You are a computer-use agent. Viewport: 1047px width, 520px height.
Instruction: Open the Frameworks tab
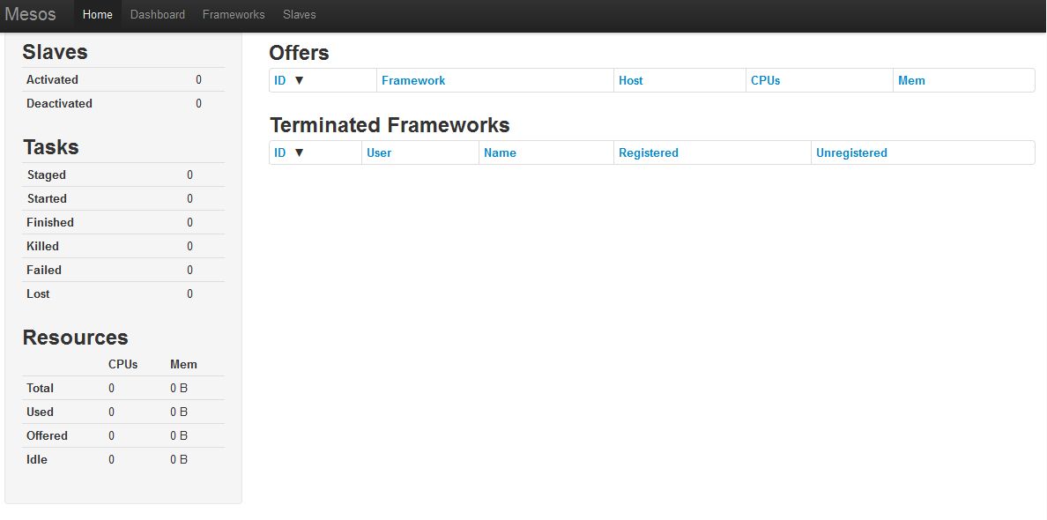pos(234,14)
